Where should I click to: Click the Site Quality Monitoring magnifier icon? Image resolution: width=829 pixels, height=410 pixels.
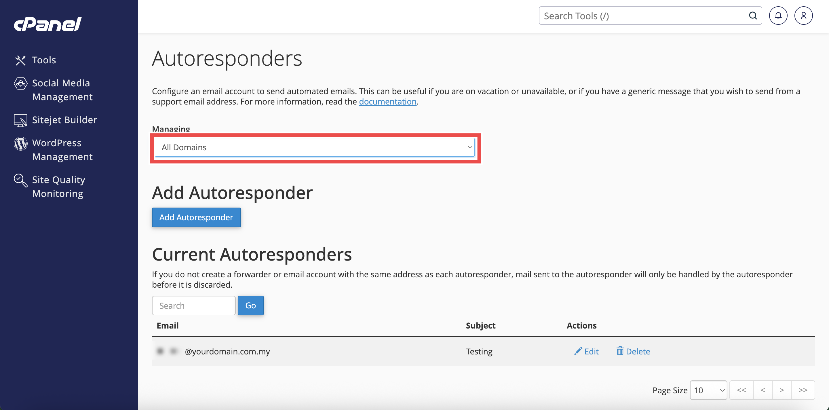pyautogui.click(x=21, y=181)
